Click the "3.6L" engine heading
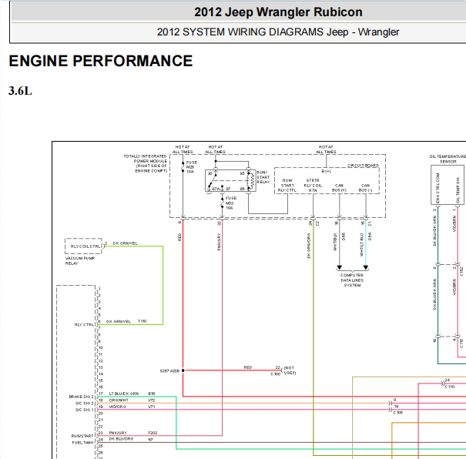 pos(20,91)
